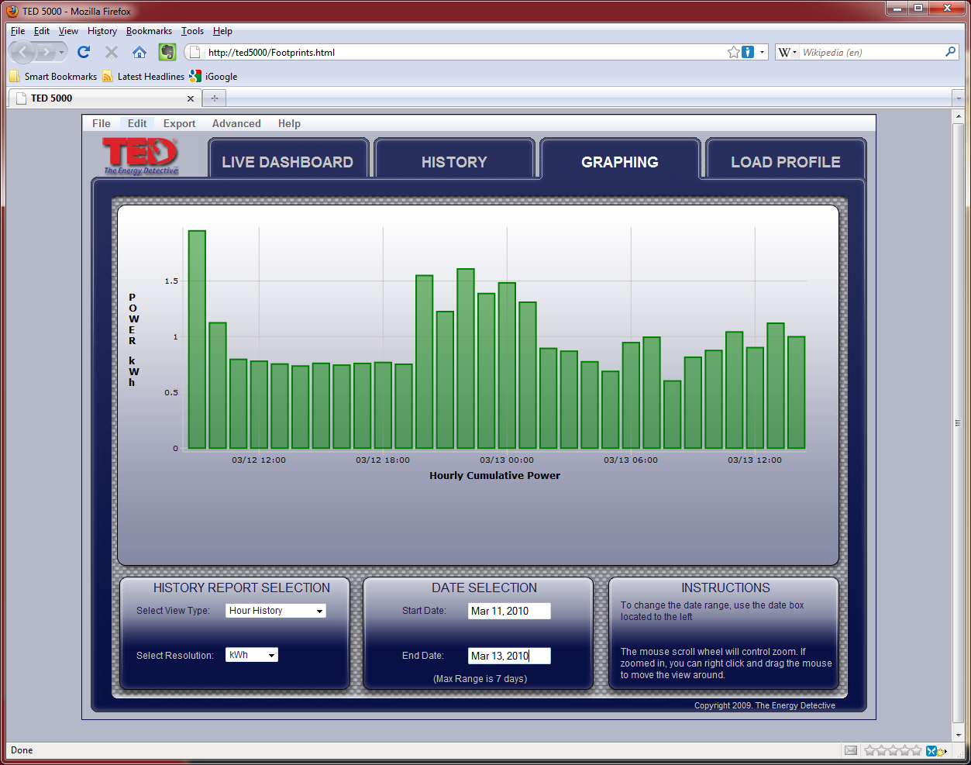The height and width of the screenshot is (765, 971).
Task: Open the TED page Help menu
Action: [289, 123]
